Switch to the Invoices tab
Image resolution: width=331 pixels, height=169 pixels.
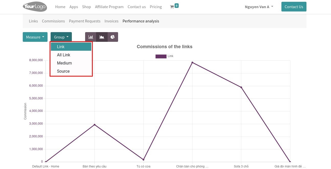(x=111, y=21)
